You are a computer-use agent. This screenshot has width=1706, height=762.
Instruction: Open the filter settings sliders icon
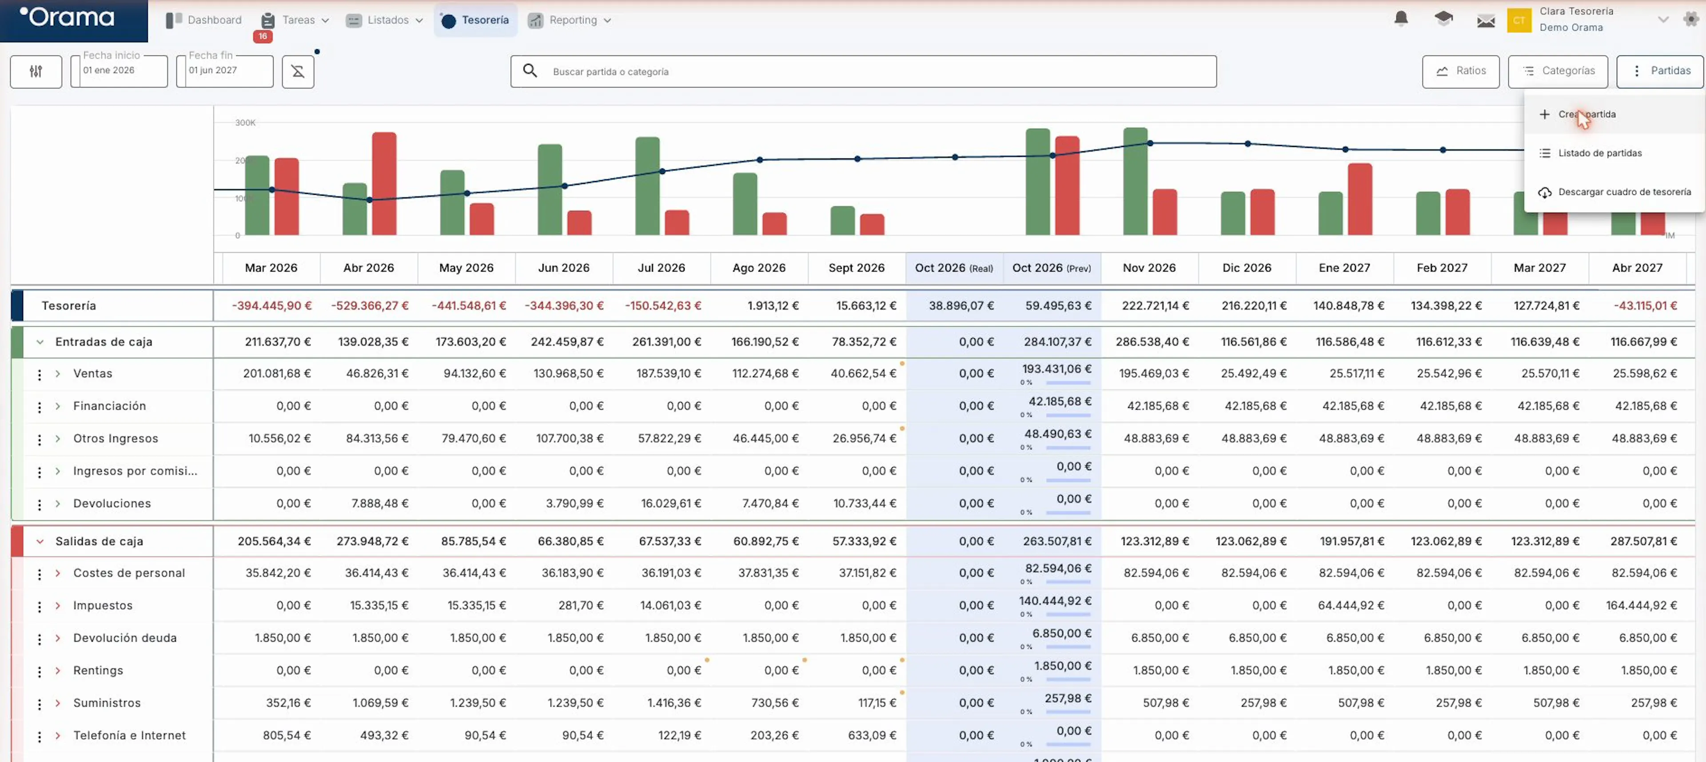[36, 71]
